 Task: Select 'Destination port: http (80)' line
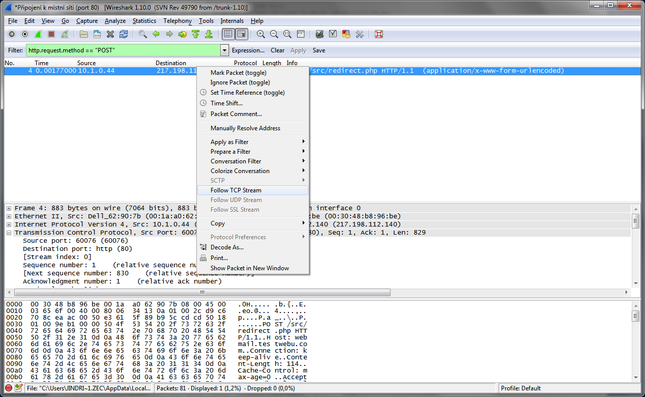coord(77,249)
